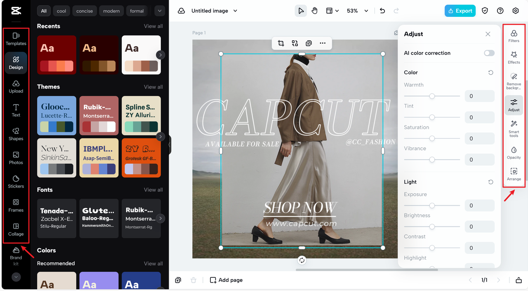
Task: Toggle AI color correction switch
Action: [489, 53]
